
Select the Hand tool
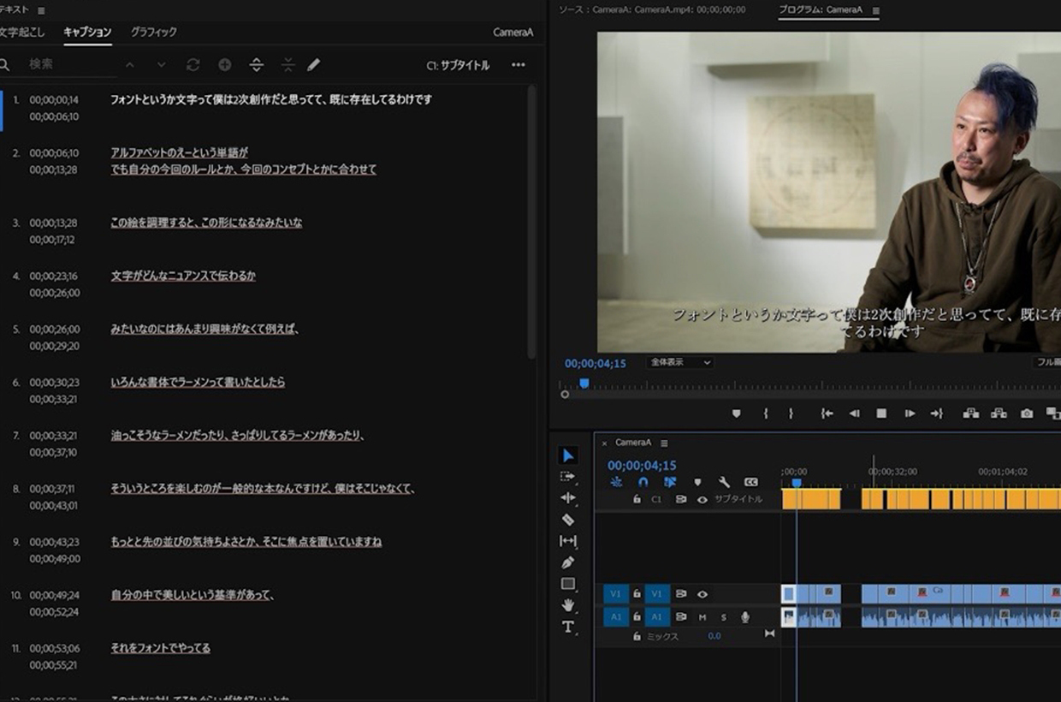(568, 605)
